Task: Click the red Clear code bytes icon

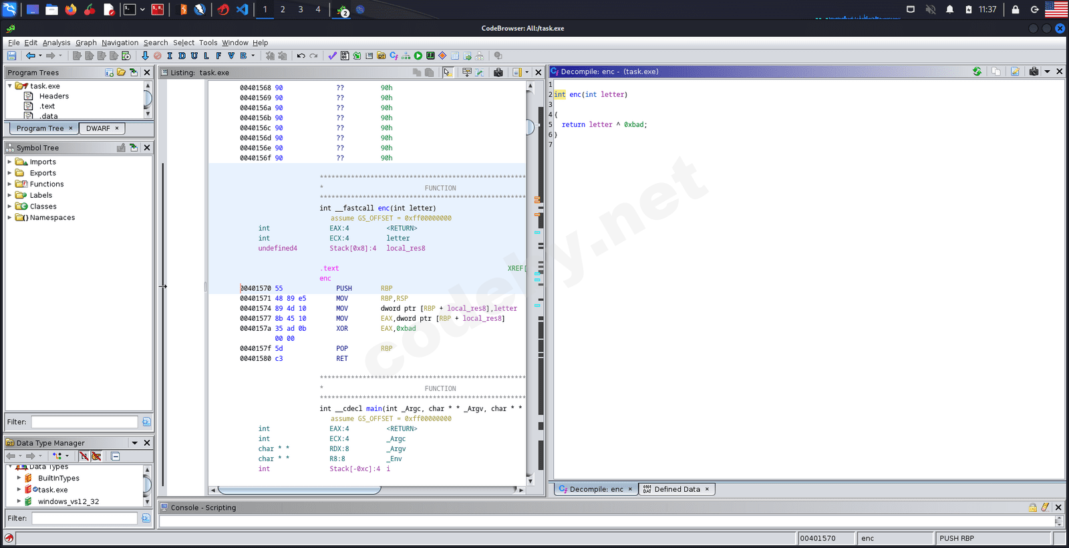Action: (x=158, y=56)
